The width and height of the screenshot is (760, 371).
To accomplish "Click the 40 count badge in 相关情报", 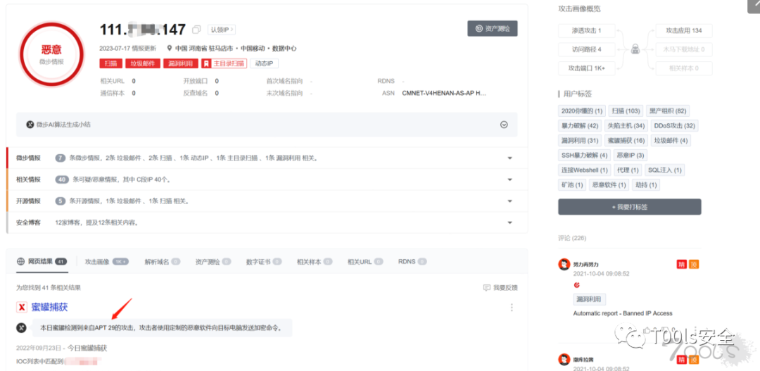I will pos(61,180).
